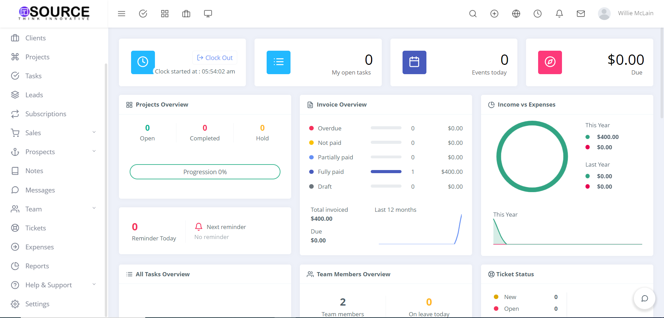Open the mail envelope icon
Screen dimensions: 664x318
tap(581, 14)
